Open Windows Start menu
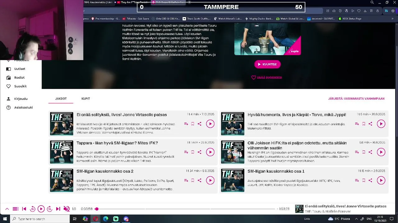The image size is (398, 223). point(5,219)
